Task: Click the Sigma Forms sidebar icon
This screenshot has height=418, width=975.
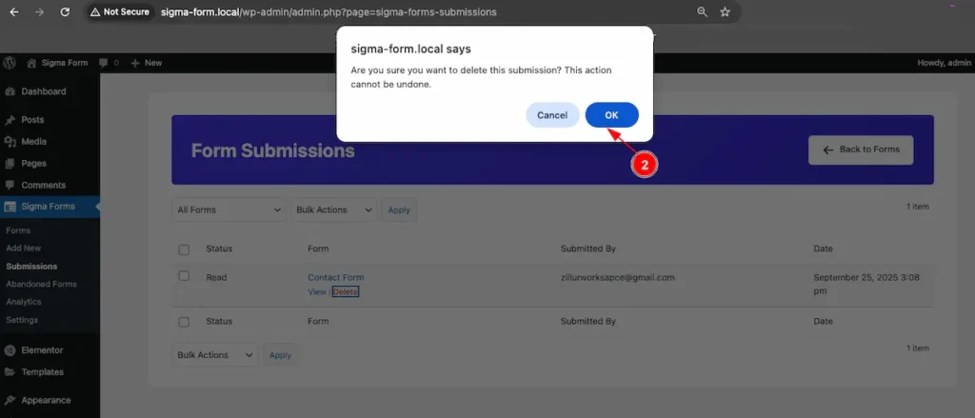Action: [10, 207]
